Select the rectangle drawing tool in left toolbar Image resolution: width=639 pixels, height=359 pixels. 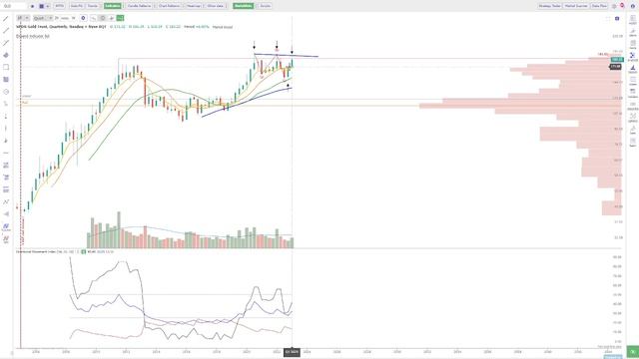coord(6,67)
